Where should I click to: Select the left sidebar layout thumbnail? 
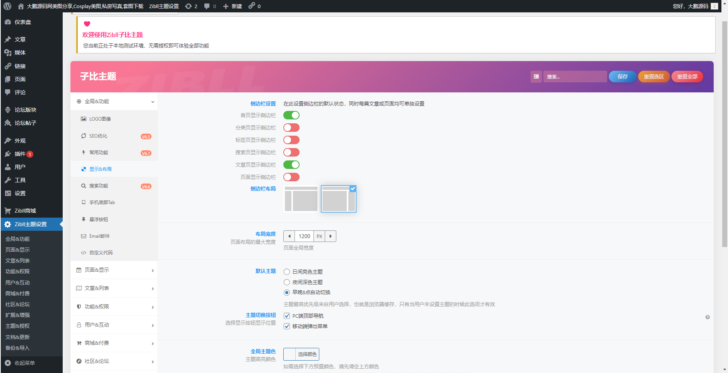(x=301, y=198)
